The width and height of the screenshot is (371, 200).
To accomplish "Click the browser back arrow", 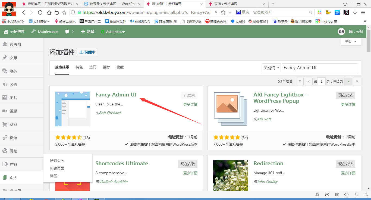I will click(24, 12).
